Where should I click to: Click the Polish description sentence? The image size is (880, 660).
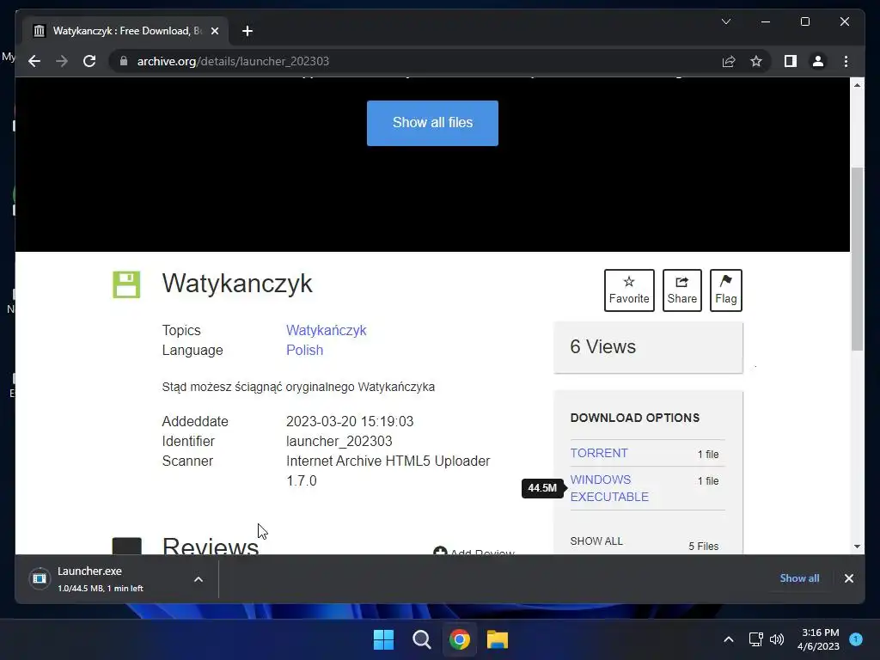(298, 387)
